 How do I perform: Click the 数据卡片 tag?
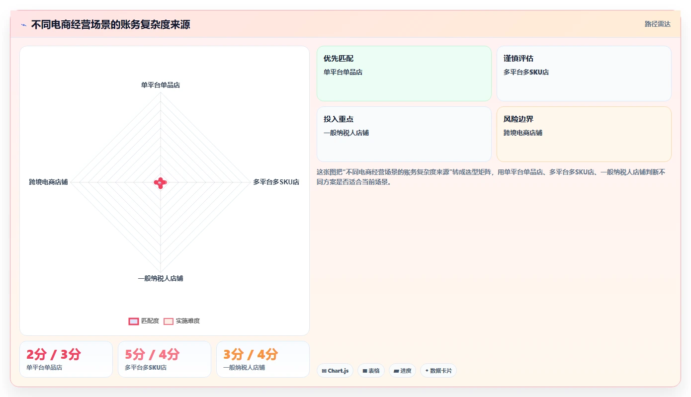(x=438, y=371)
